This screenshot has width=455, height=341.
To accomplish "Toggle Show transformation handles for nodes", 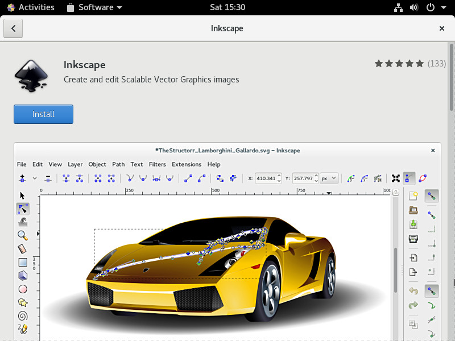I will [x=396, y=178].
